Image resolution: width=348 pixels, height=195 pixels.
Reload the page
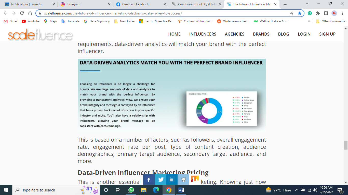(x=22, y=13)
